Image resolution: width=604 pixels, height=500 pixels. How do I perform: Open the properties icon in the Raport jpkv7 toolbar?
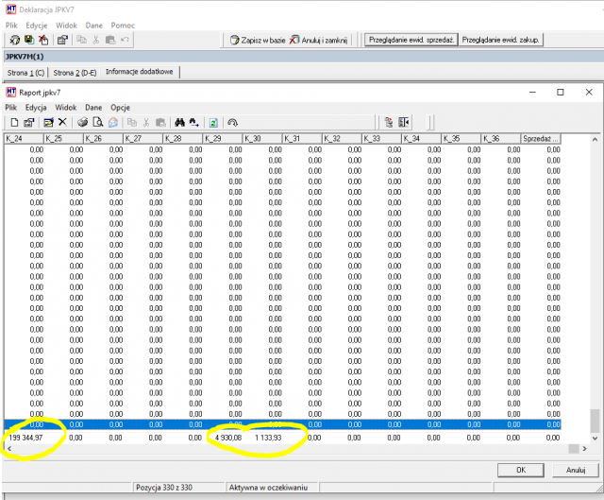coord(29,123)
